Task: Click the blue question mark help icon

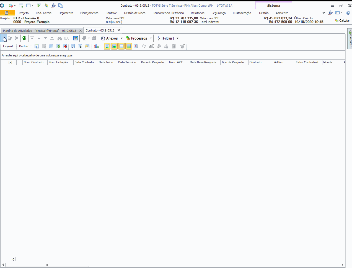Action: 348,13
